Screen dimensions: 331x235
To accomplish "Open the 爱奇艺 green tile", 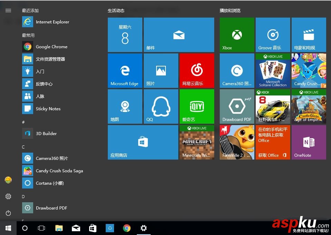I will tap(197, 106).
